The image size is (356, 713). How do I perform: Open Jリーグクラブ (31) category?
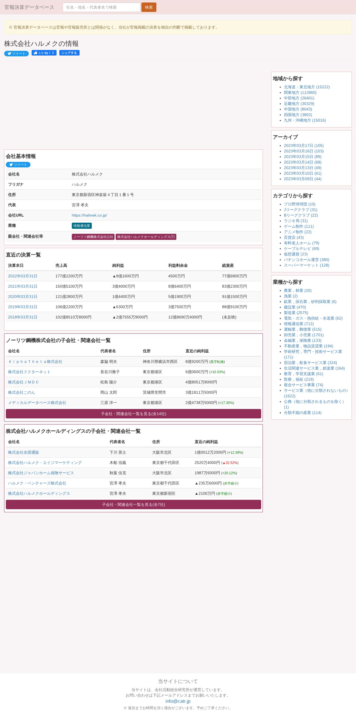coord(301,210)
